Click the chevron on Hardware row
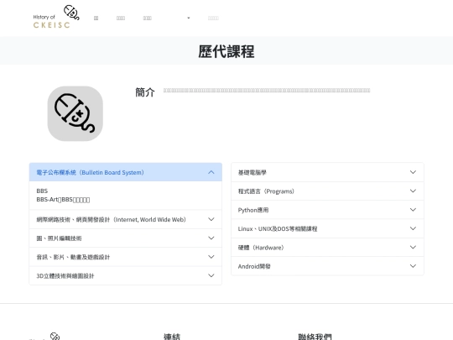The image size is (453, 340). point(413,248)
